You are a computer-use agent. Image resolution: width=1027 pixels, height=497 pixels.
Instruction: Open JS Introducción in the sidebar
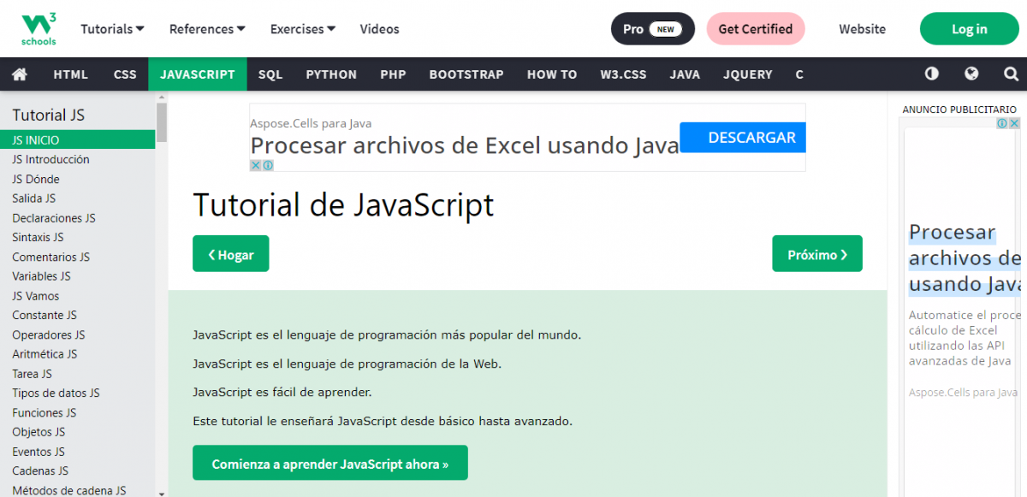[x=50, y=159]
